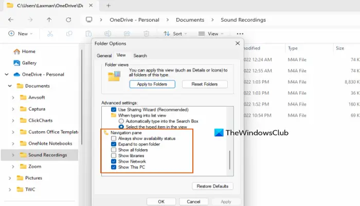Expand the Captura folder node
The image size is (360, 206).
pyautogui.click(x=13, y=109)
